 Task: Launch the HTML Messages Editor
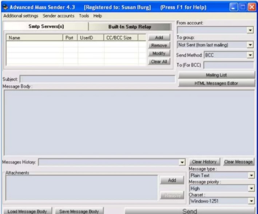click(x=216, y=83)
